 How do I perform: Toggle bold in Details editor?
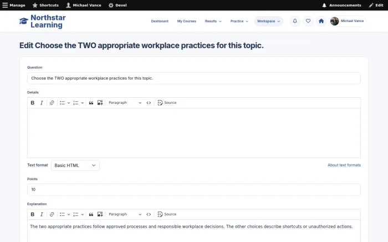pyautogui.click(x=32, y=103)
